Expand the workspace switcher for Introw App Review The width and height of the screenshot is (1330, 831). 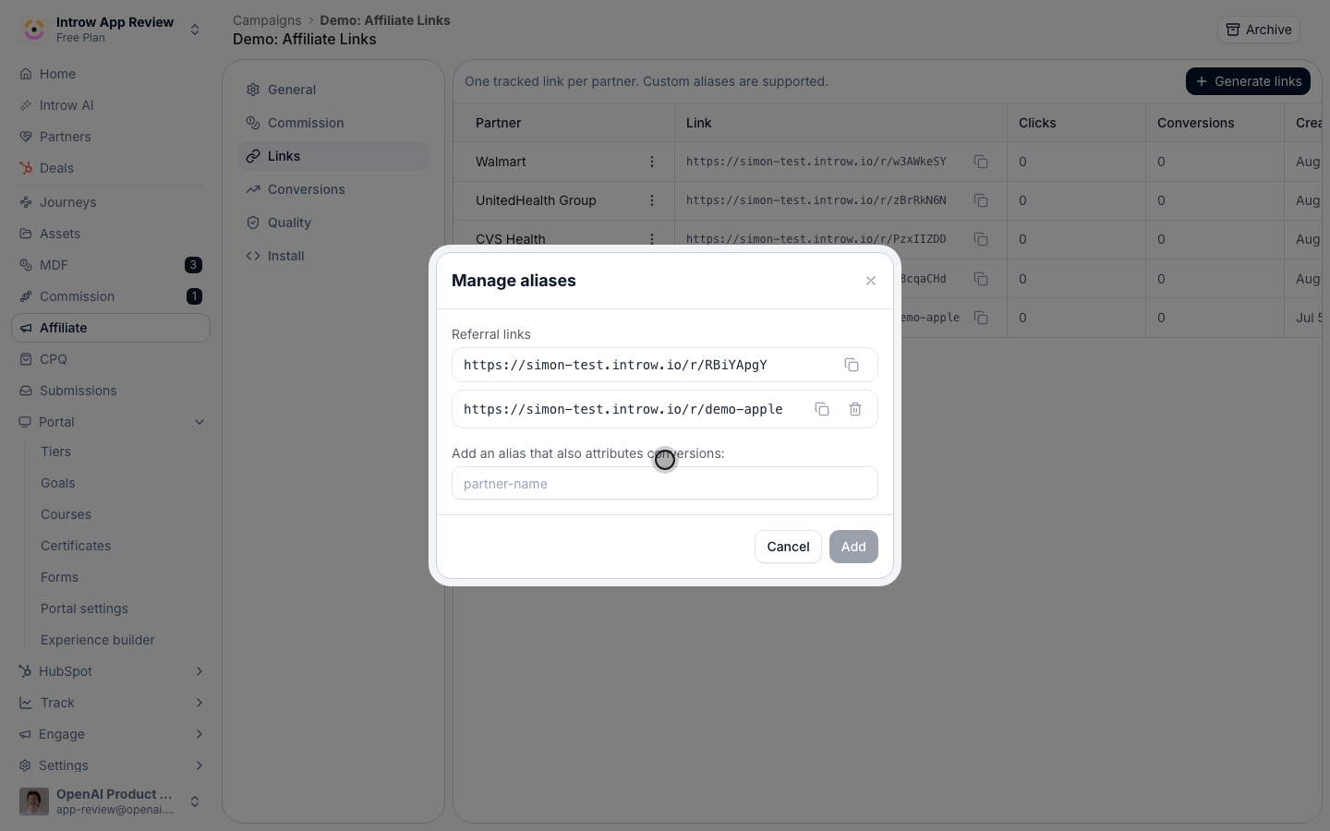tap(195, 30)
